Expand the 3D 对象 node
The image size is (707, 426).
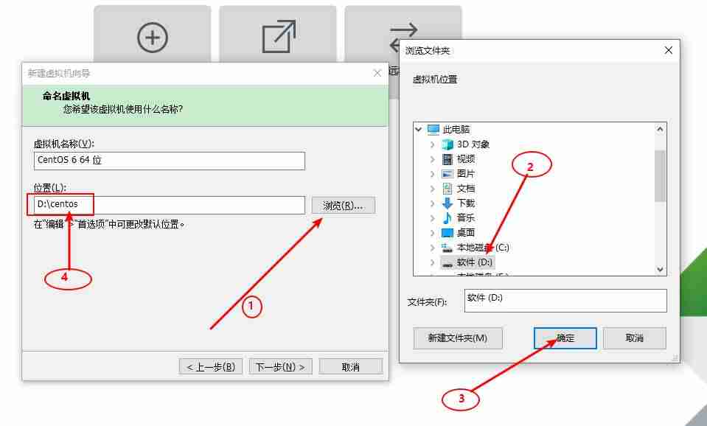click(433, 144)
